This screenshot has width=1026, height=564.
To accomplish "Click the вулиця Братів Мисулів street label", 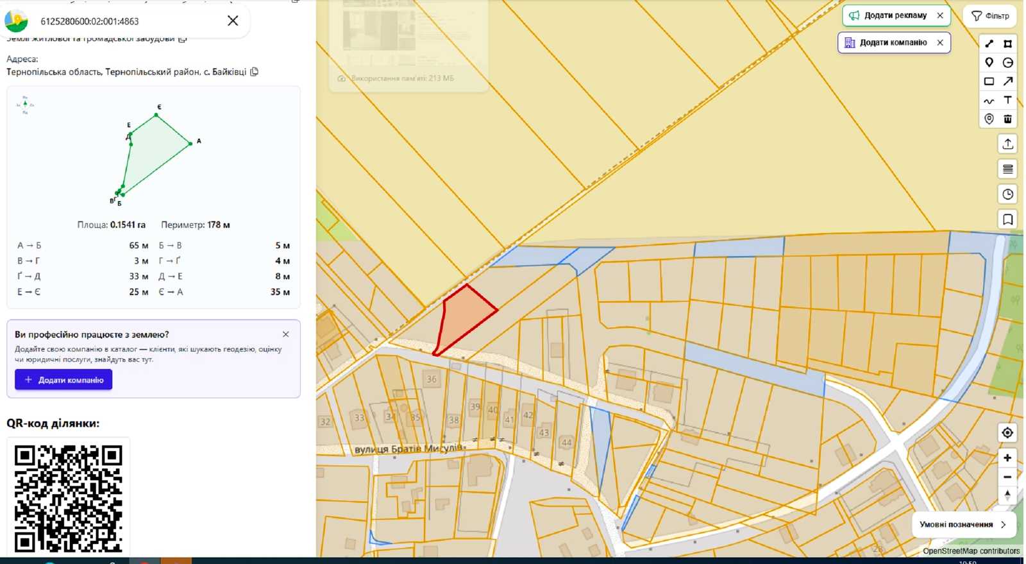I will [x=408, y=449].
